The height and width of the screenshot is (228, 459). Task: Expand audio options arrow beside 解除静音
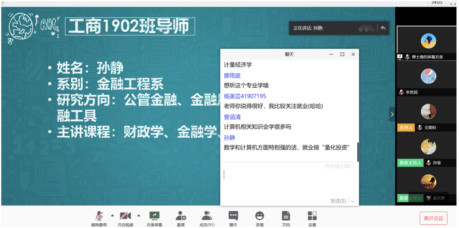pyautogui.click(x=112, y=215)
